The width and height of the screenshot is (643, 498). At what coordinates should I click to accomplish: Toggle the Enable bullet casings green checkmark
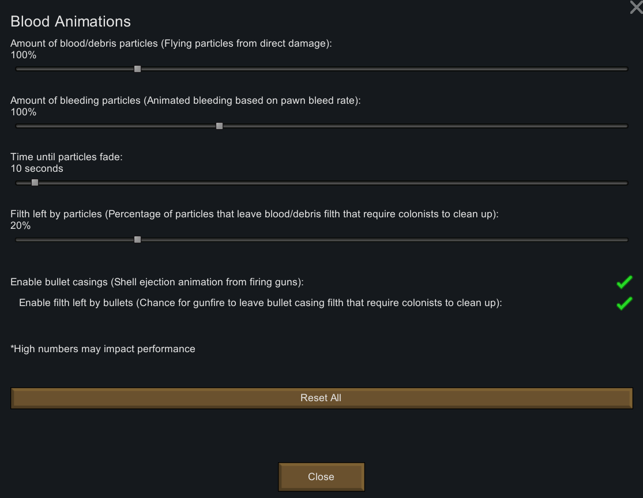tap(624, 282)
